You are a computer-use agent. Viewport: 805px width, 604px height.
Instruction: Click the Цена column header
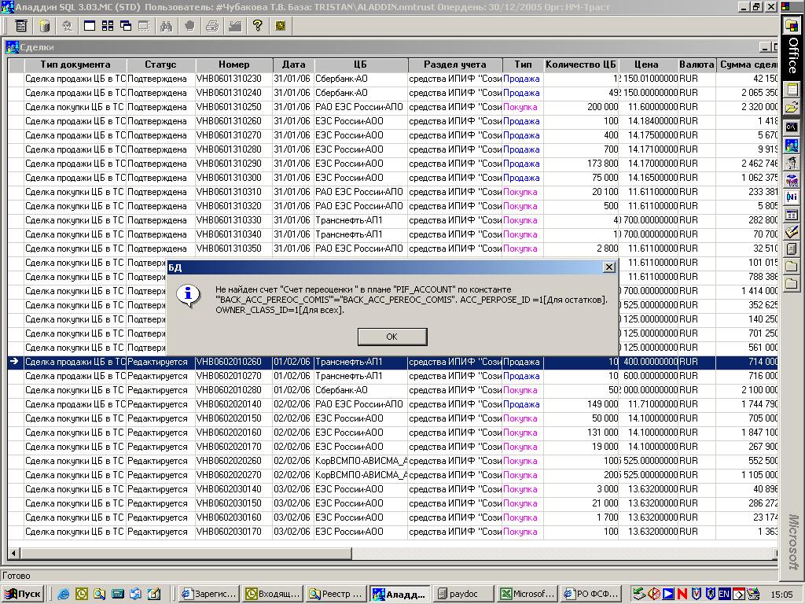648,64
